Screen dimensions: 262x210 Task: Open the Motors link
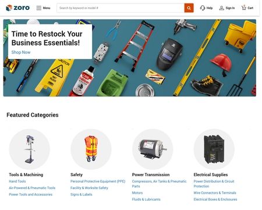[x=137, y=192]
